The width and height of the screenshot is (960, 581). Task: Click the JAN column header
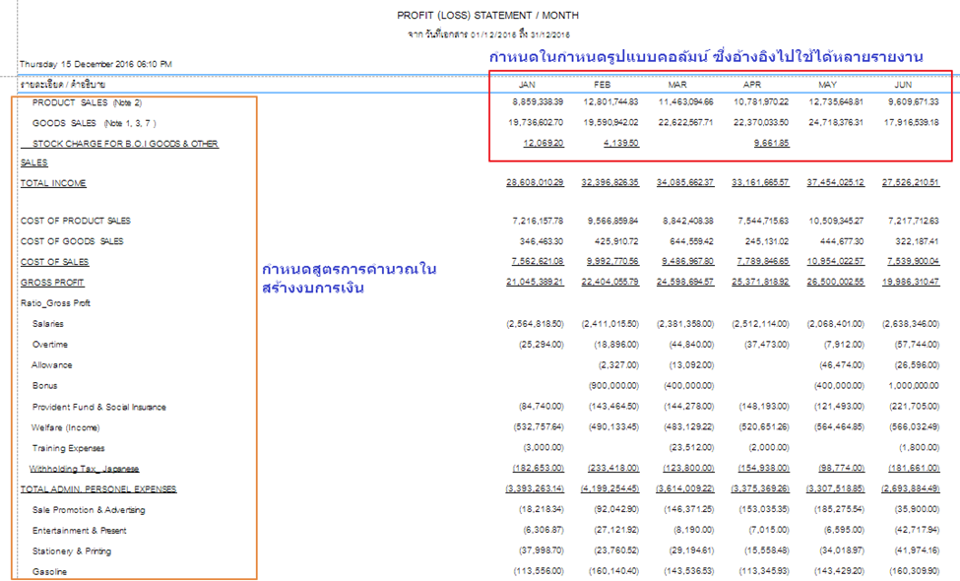pos(527,85)
